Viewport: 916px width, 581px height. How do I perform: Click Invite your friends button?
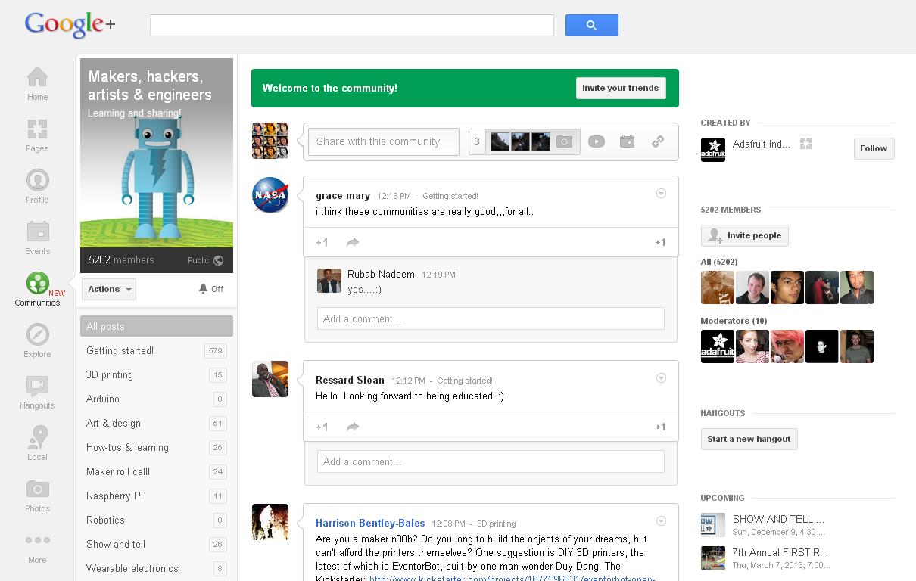tap(621, 88)
